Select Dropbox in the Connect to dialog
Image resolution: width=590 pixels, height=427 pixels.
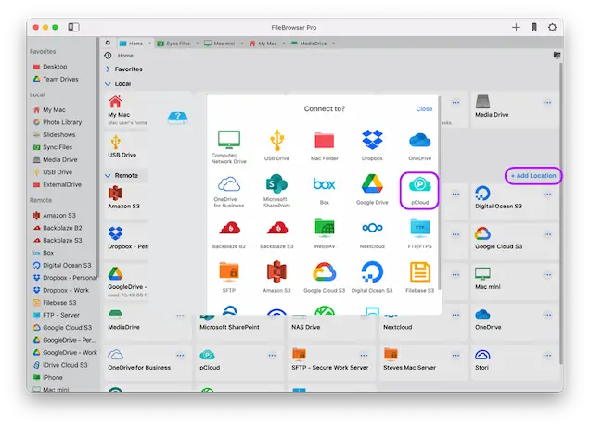pos(372,145)
